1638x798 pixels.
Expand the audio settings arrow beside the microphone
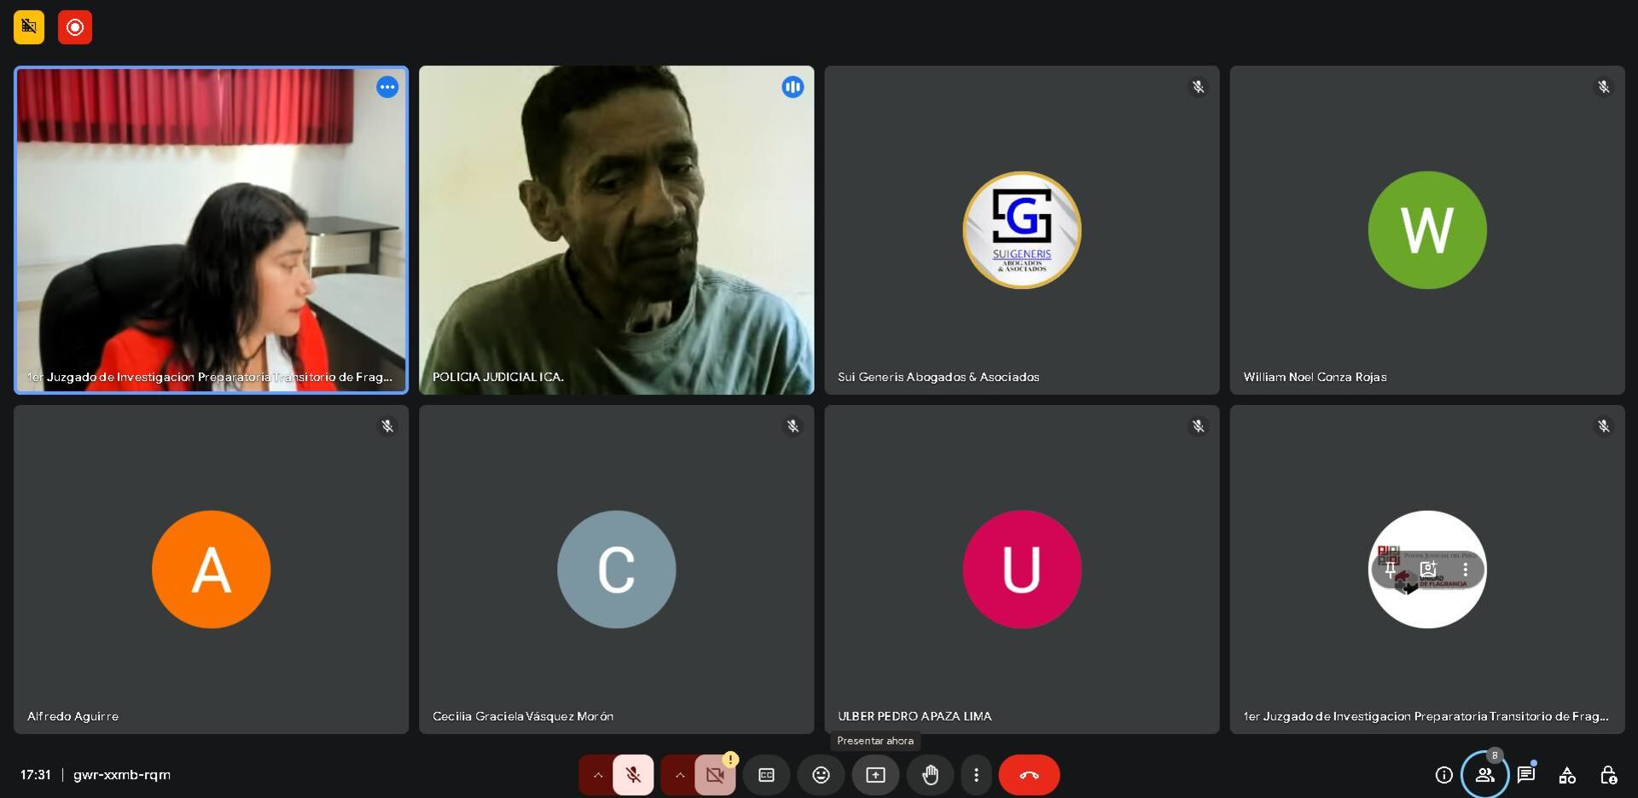pyautogui.click(x=598, y=775)
